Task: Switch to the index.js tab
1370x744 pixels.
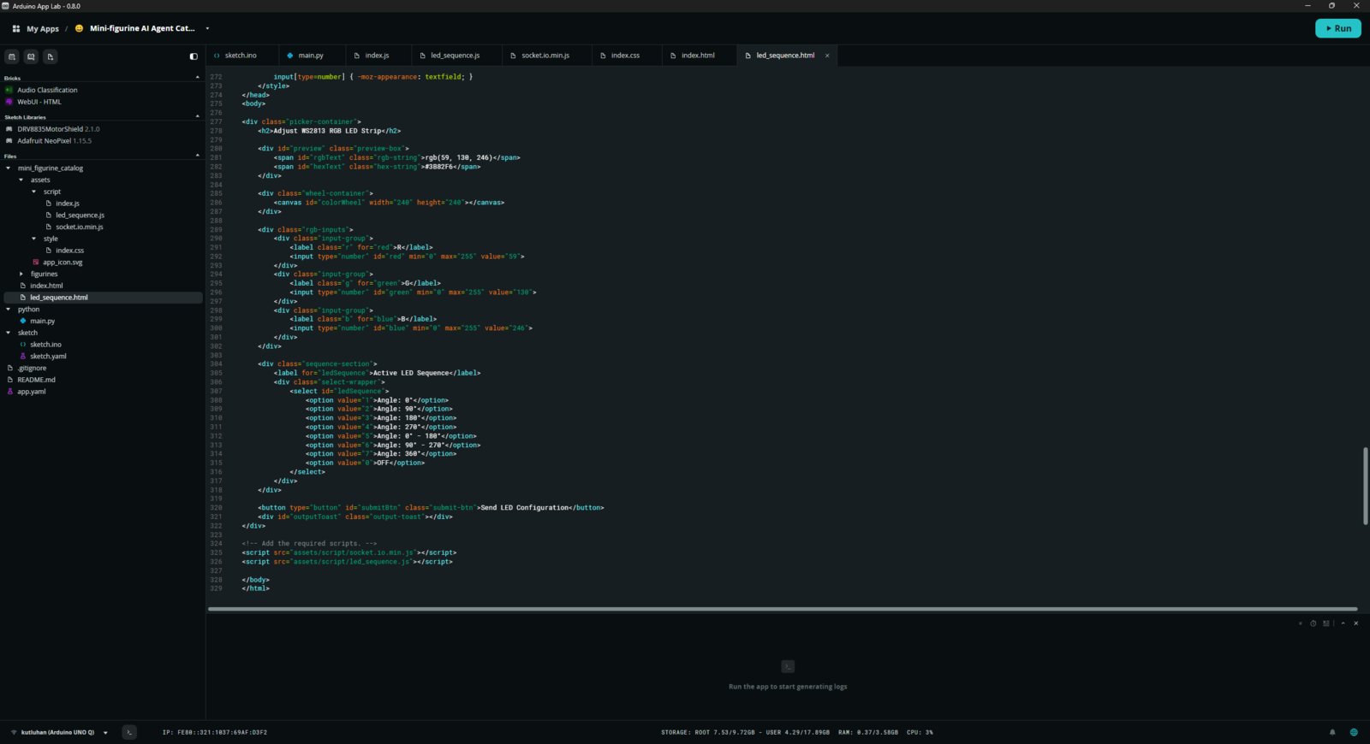Action: coord(377,56)
